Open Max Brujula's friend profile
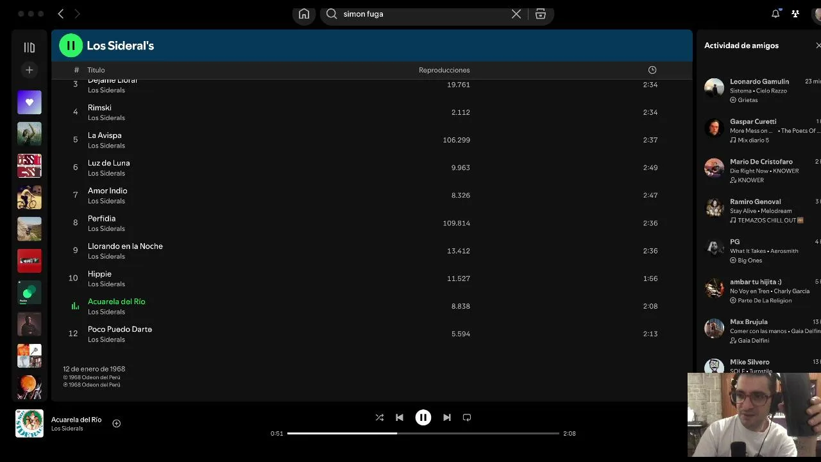821x462 pixels. (x=749, y=322)
